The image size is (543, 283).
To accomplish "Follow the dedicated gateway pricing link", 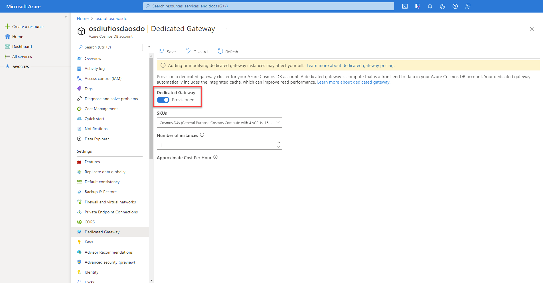I will click(350, 66).
